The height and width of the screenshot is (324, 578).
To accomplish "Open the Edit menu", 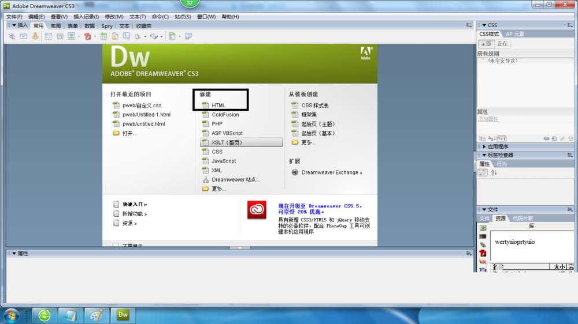I will (x=36, y=17).
